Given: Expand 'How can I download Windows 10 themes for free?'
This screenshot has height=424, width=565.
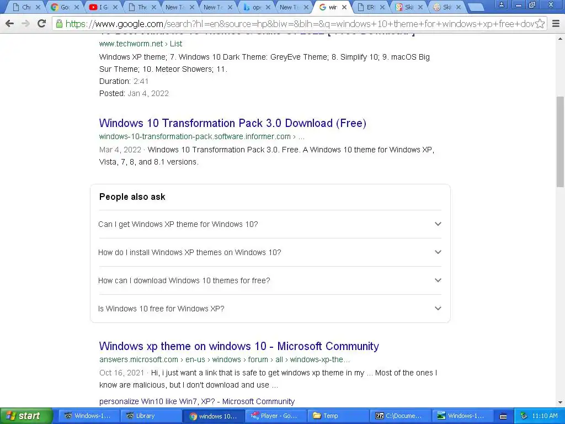Looking at the screenshot, I should click(270, 280).
